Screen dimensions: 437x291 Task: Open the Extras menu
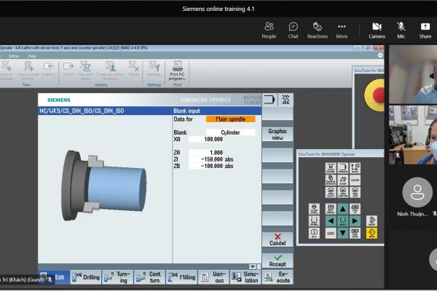point(13,55)
